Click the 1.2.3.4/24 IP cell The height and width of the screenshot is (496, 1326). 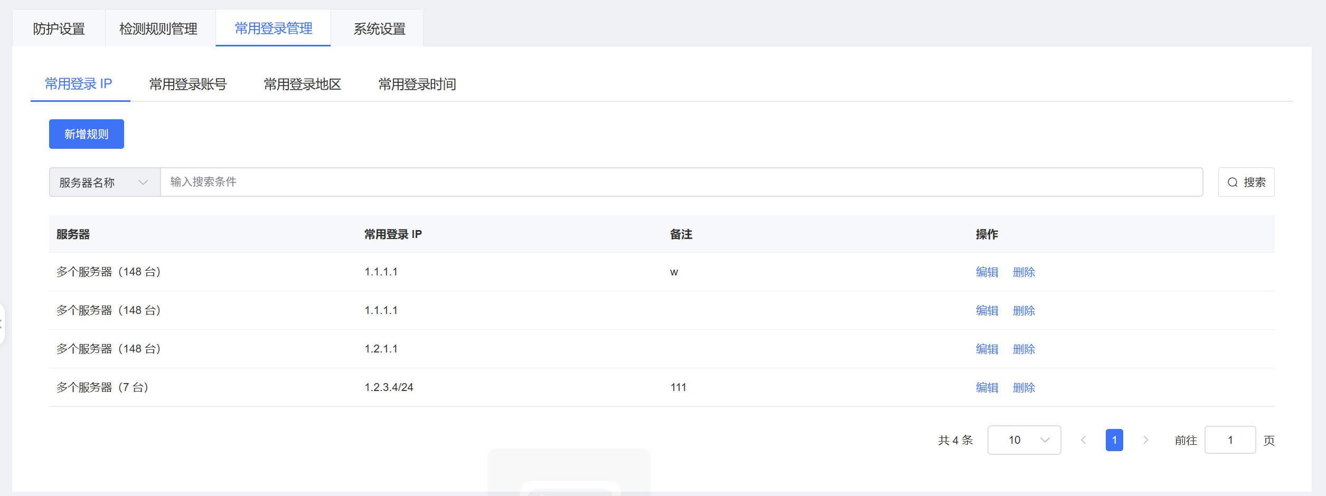(x=389, y=387)
